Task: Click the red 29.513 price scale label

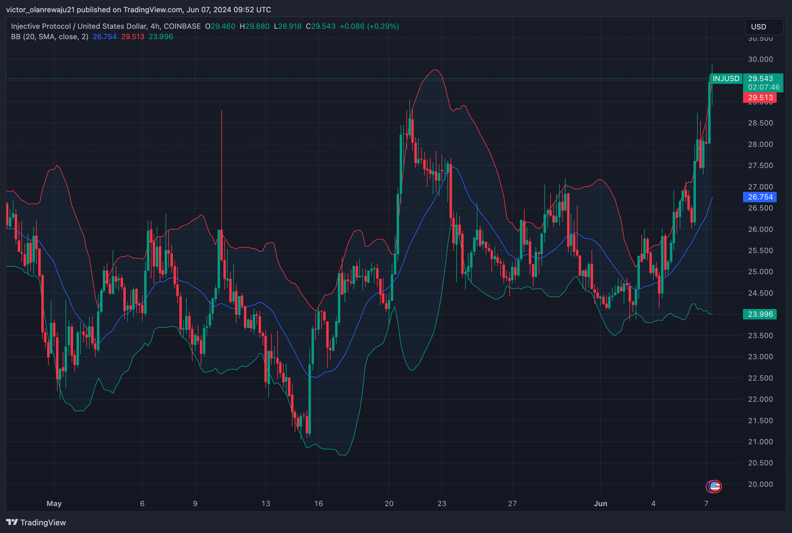Action: click(760, 98)
